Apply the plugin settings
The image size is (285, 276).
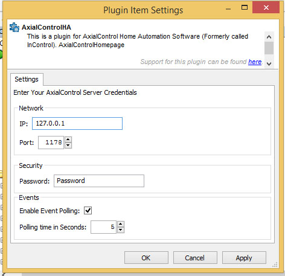[244, 258]
